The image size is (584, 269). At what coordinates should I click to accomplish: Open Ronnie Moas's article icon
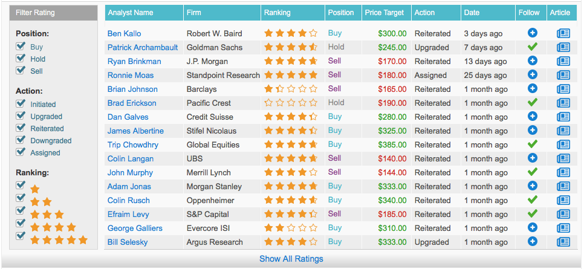point(563,76)
